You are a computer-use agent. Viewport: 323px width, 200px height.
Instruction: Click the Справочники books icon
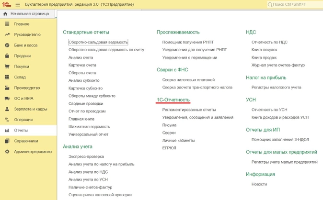[x=7, y=141]
